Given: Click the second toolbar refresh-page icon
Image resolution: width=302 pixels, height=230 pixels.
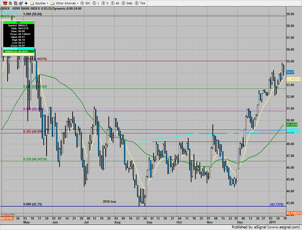Looking at the screenshot, I should click(10, 3).
